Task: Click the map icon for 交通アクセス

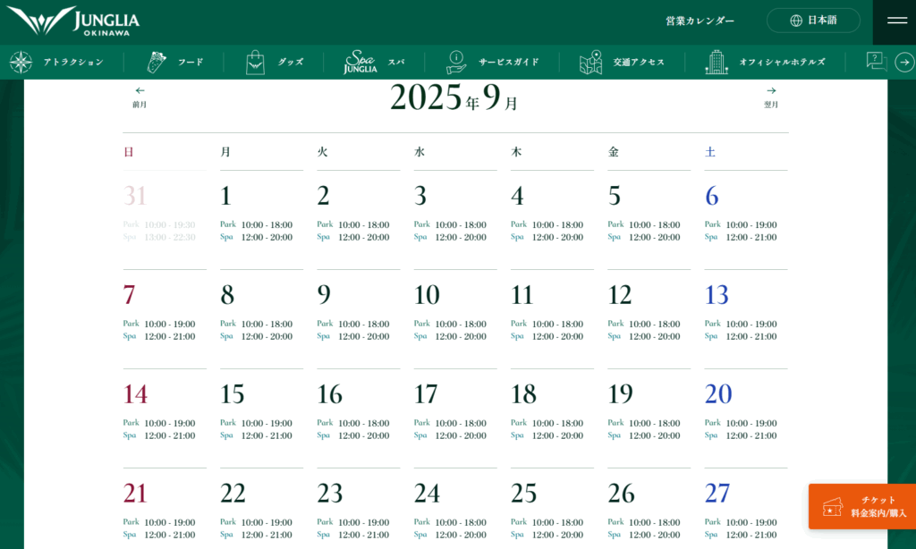Action: coord(590,62)
